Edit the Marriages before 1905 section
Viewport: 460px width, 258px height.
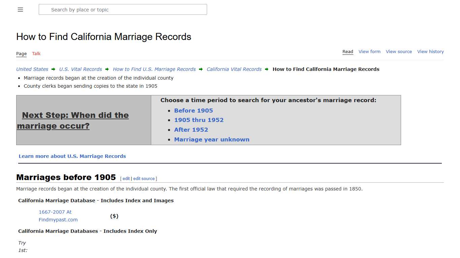126,178
